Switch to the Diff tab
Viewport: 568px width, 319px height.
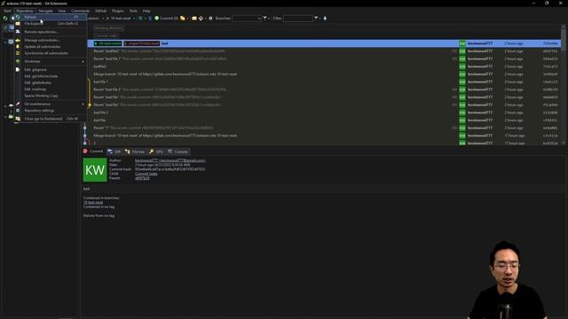point(114,152)
